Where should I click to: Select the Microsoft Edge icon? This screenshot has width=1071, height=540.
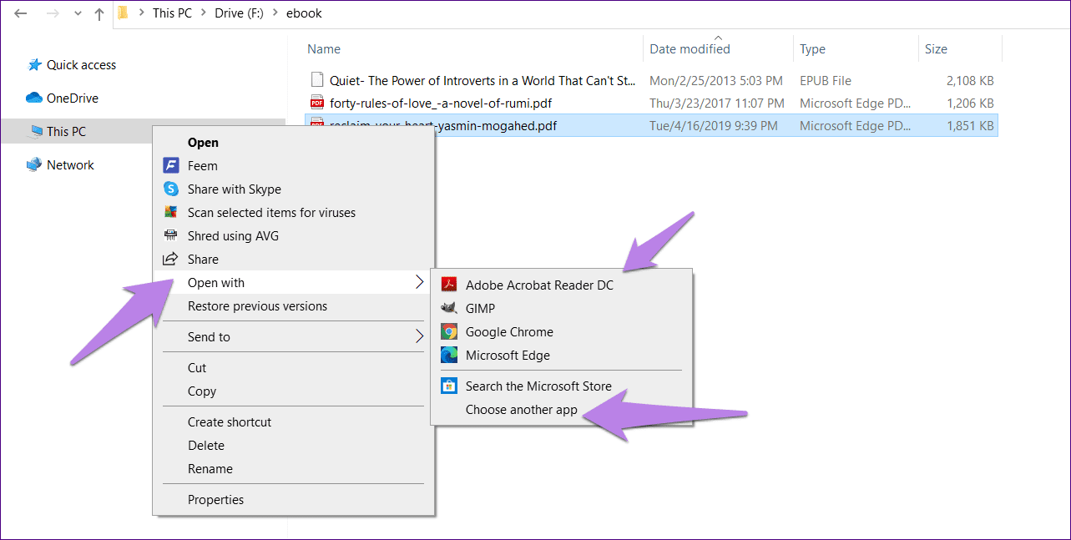pos(449,355)
